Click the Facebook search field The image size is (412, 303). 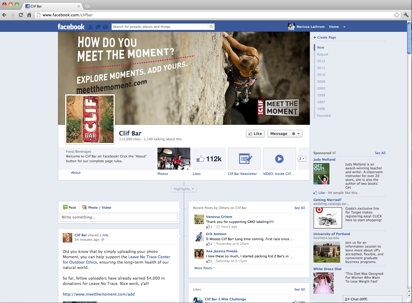pos(160,27)
